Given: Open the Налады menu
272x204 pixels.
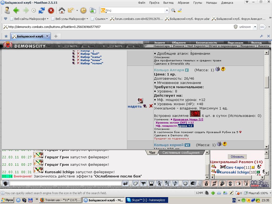Looking at the screenshot, I should 211,3.
